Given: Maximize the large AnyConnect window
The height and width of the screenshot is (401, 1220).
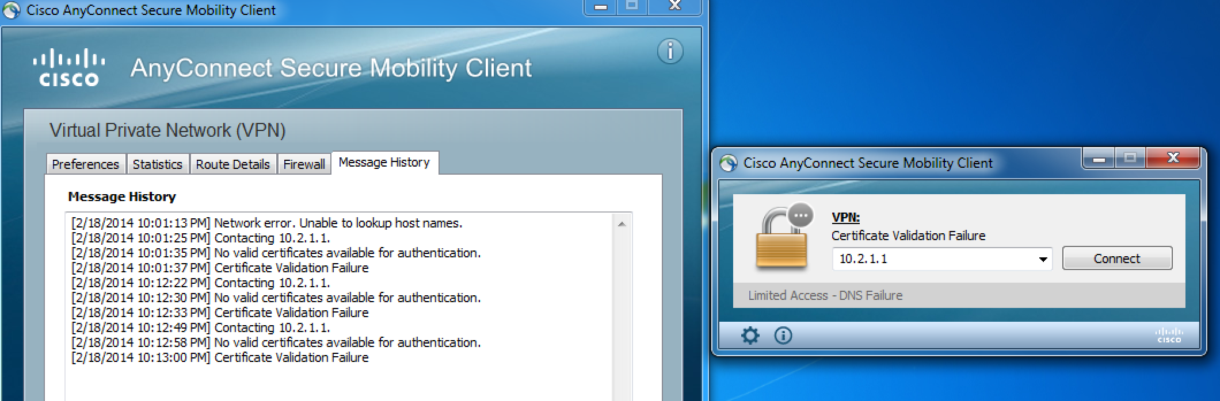Looking at the screenshot, I should 632,7.
